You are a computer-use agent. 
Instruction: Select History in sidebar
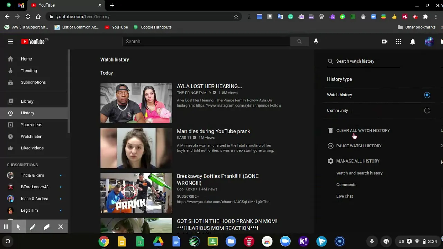point(34,113)
